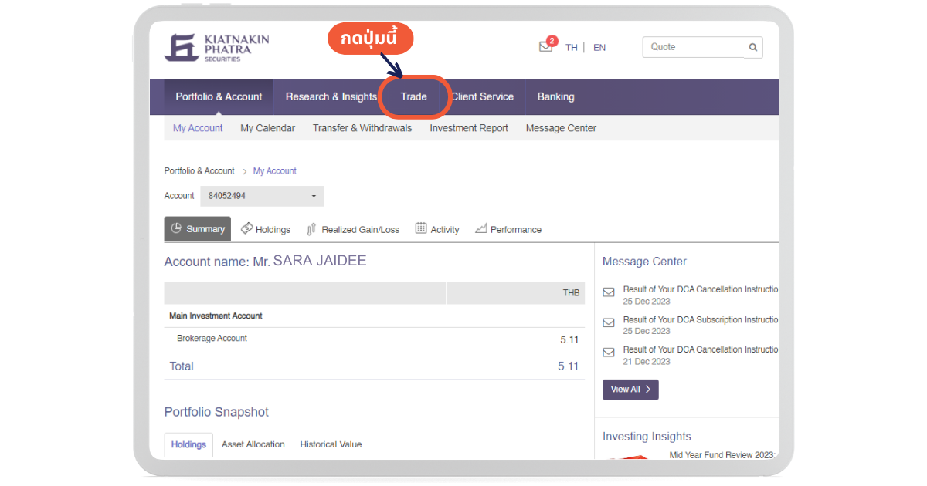This screenshot has height=486, width=927.
Task: Open the Performance chart tab
Action: [508, 229]
